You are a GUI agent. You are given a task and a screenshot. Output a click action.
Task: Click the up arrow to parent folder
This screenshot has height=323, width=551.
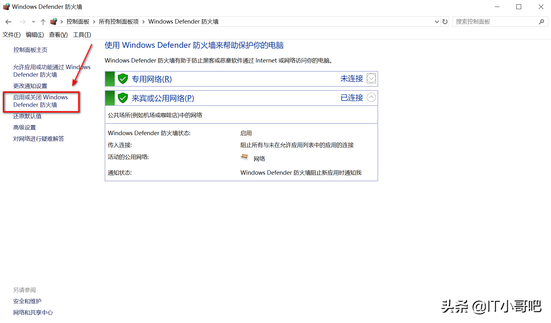pyautogui.click(x=43, y=21)
